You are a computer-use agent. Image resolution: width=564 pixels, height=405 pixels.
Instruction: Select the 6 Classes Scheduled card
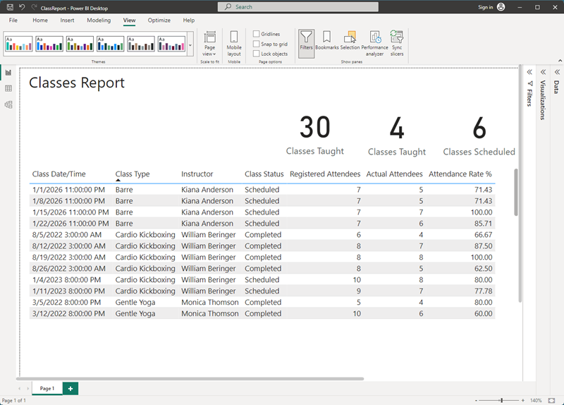[x=479, y=135]
